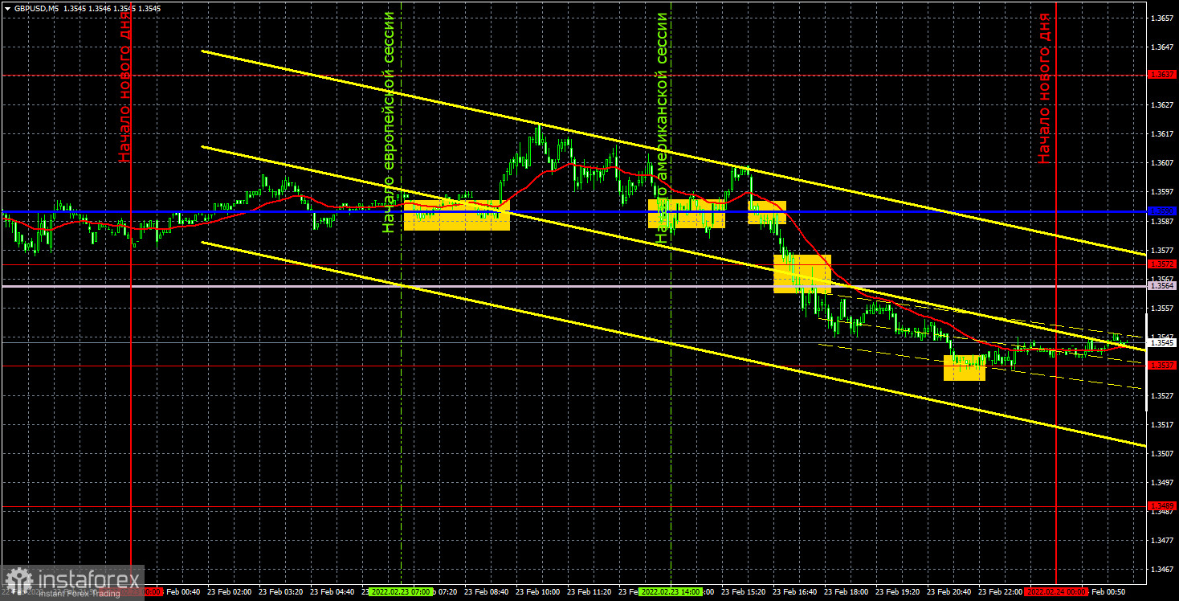Image resolution: width=1179 pixels, height=601 pixels.
Task: Click the 23 Feb 08:40 time label
Action: tap(486, 591)
